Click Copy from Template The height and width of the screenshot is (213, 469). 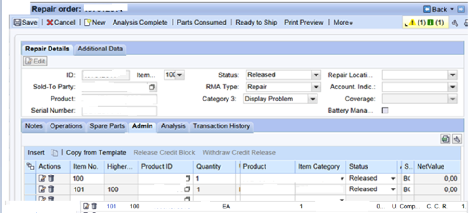[96, 153]
